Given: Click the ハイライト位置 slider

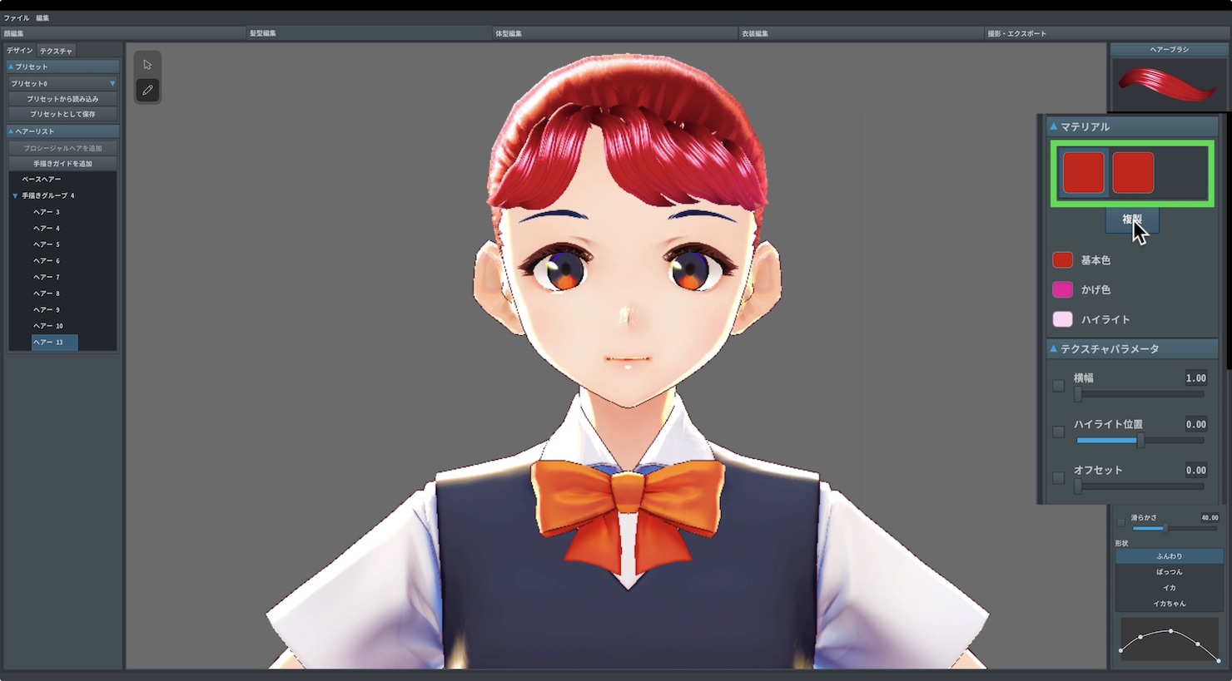Looking at the screenshot, I should tap(1139, 441).
